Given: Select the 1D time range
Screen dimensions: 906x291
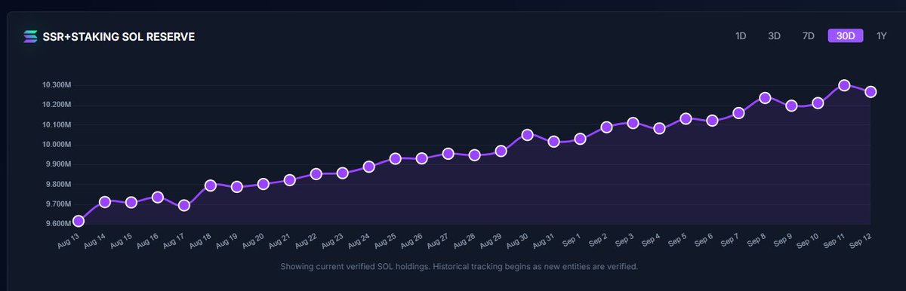Looking at the screenshot, I should click(741, 36).
